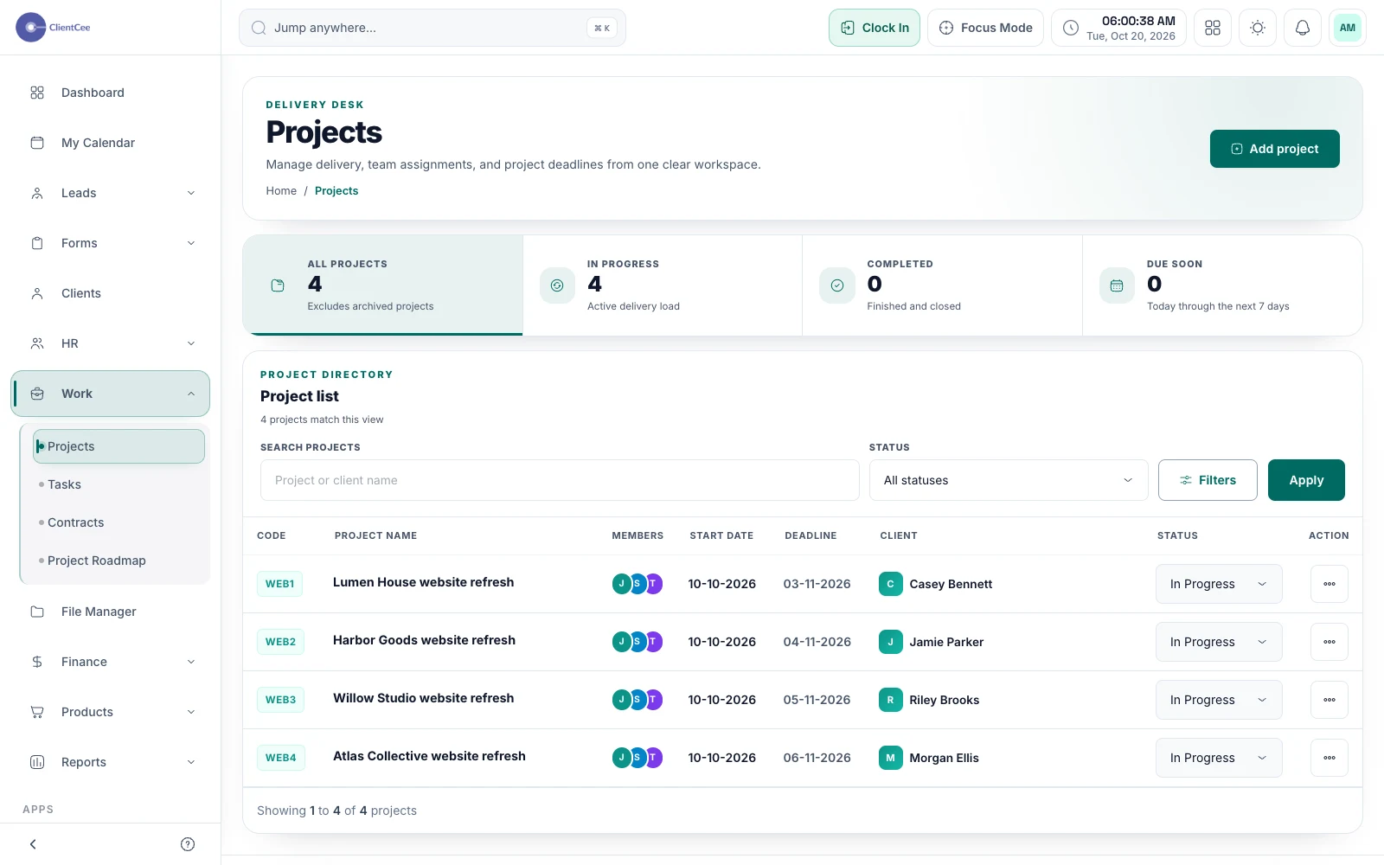Click Riley Brooks client avatar
The image size is (1384, 865).
tap(890, 700)
